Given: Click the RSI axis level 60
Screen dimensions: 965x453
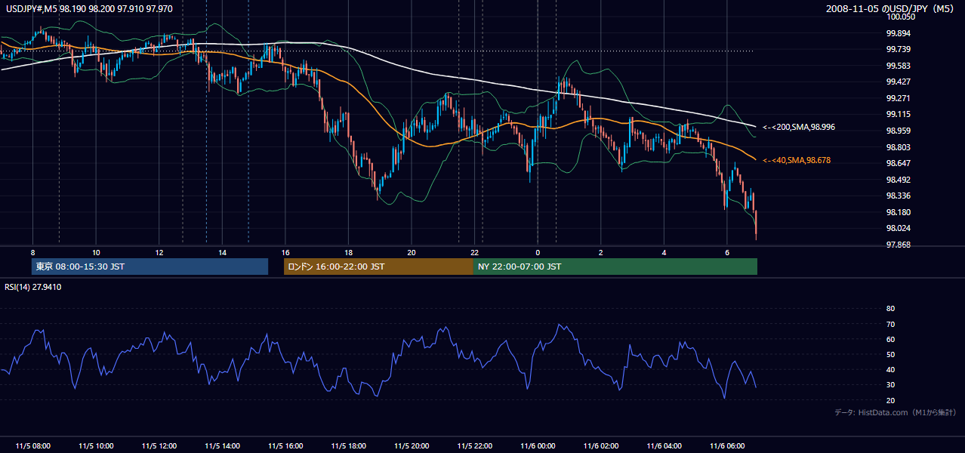Looking at the screenshot, I should click(890, 339).
